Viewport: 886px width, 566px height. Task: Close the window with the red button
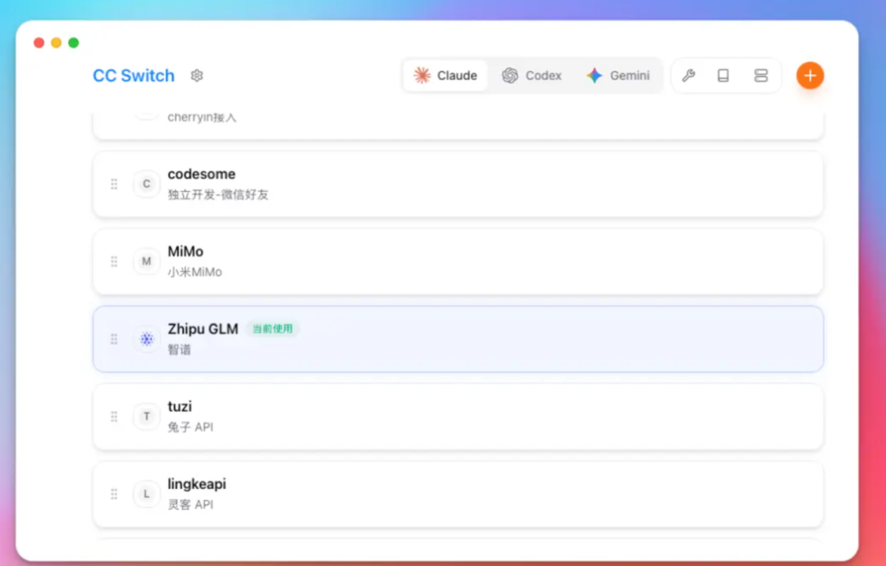pos(39,43)
